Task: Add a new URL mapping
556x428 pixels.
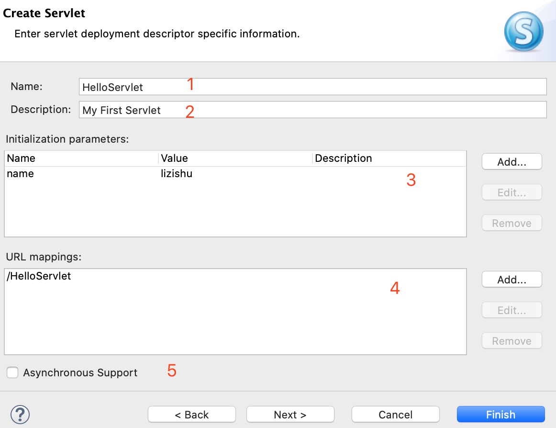Action: tap(512, 280)
